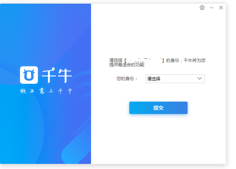236x169 pixels.
Task: Click the 请选择…的身份 prompt text
Action: [x=157, y=62]
